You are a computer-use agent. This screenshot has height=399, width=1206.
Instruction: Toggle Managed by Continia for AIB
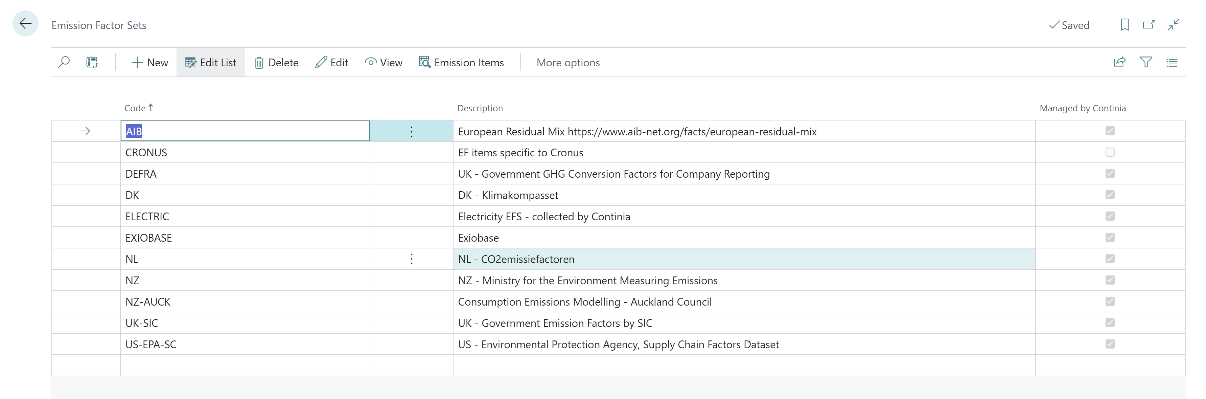1110,131
